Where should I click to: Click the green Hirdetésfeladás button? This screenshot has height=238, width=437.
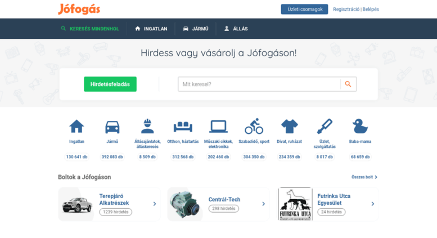coord(110,84)
